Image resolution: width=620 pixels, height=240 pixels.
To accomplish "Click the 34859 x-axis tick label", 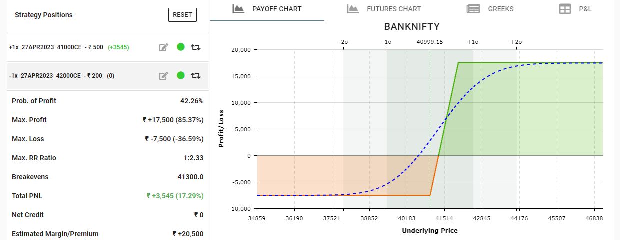I will coord(257,218).
